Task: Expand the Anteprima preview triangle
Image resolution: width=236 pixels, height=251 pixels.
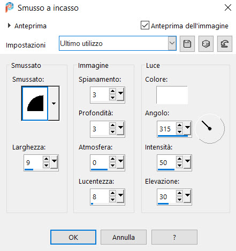Action: pyautogui.click(x=9, y=26)
